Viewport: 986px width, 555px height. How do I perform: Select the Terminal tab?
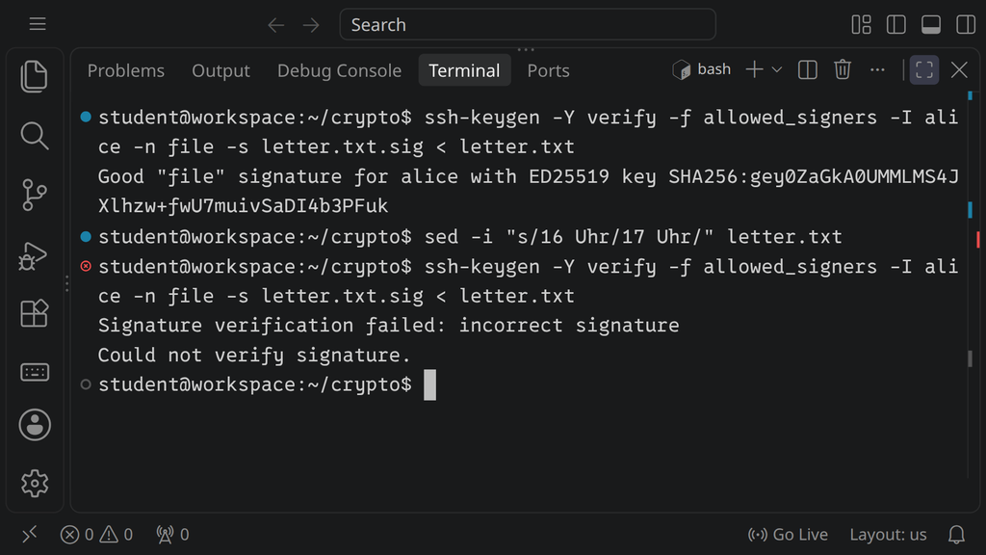point(464,70)
